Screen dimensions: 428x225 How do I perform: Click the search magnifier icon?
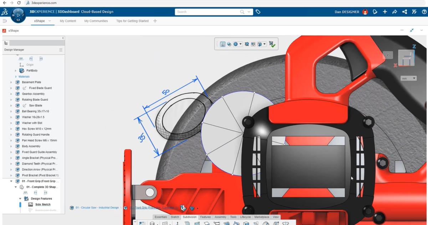pyautogui.click(x=242, y=12)
